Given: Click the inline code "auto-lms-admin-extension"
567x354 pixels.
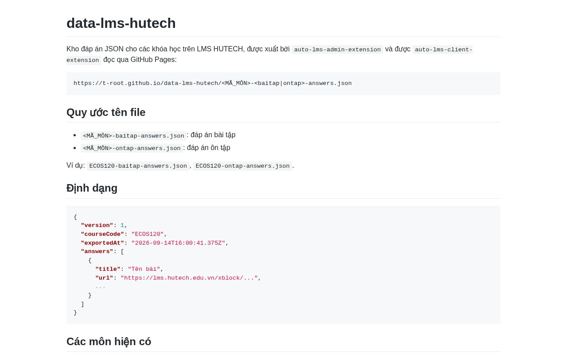Looking at the screenshot, I should (338, 50).
